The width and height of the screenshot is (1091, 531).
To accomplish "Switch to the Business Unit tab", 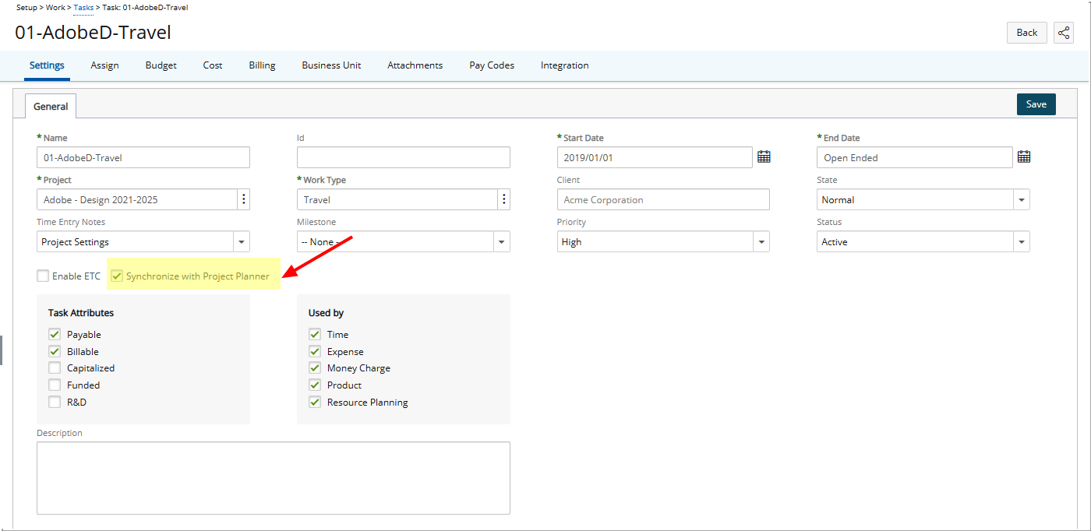I will click(x=331, y=65).
